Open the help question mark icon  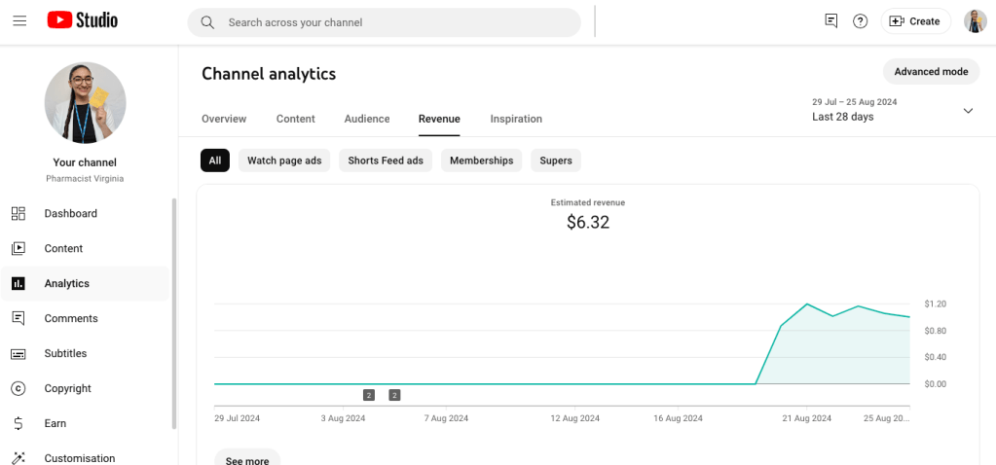pos(860,21)
